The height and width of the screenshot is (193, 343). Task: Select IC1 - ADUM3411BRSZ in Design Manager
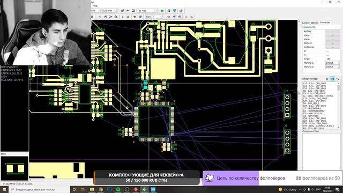tap(314, 111)
